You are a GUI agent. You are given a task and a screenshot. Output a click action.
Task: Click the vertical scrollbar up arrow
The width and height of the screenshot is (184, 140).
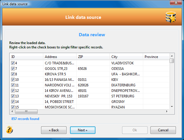tap(172, 56)
